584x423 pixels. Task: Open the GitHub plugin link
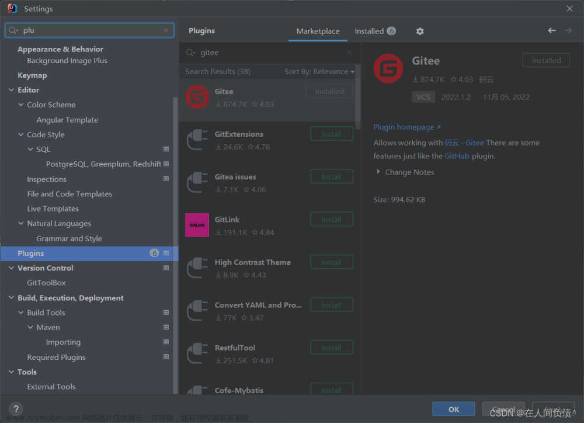point(457,156)
